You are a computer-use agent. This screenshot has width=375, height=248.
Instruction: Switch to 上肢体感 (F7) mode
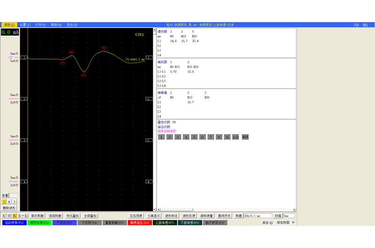point(165,223)
